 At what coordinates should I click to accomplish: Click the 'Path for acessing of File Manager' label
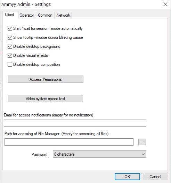pos(57,134)
